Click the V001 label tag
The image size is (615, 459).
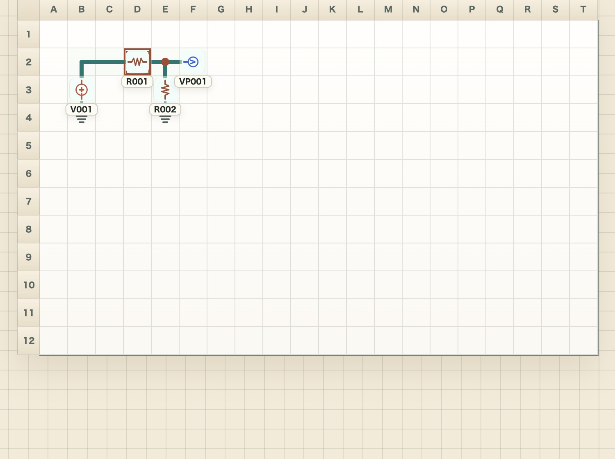(82, 109)
